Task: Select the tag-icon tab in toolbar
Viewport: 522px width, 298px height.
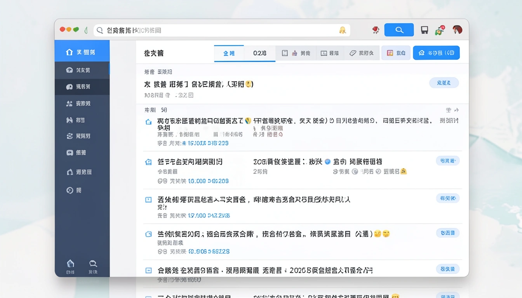Action: [361, 53]
